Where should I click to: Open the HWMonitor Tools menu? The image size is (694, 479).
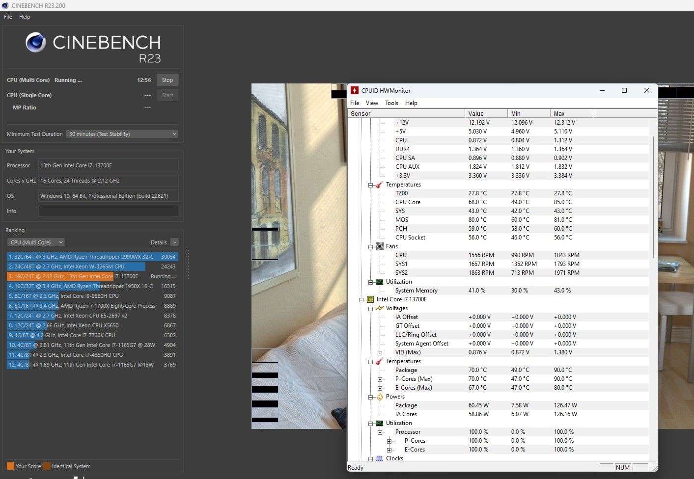tap(391, 103)
